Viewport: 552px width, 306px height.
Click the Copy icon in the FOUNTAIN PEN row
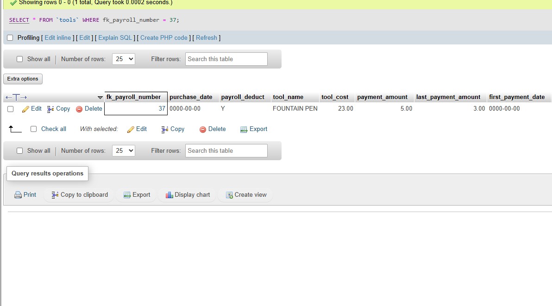tap(50, 109)
